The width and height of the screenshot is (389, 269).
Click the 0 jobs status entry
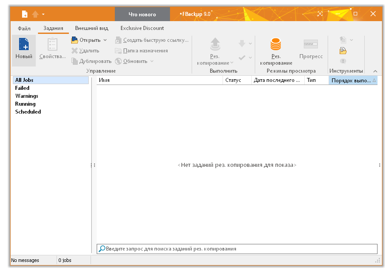pyautogui.click(x=65, y=260)
